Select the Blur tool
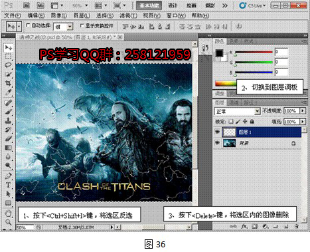This screenshot has width=310, height=252. [x=9, y=157]
